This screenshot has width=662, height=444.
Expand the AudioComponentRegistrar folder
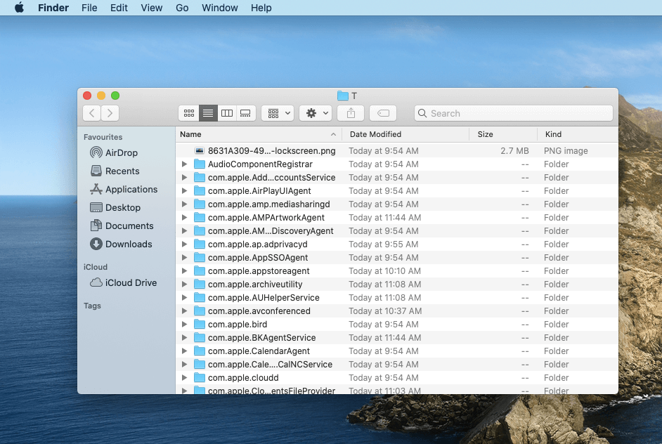185,164
